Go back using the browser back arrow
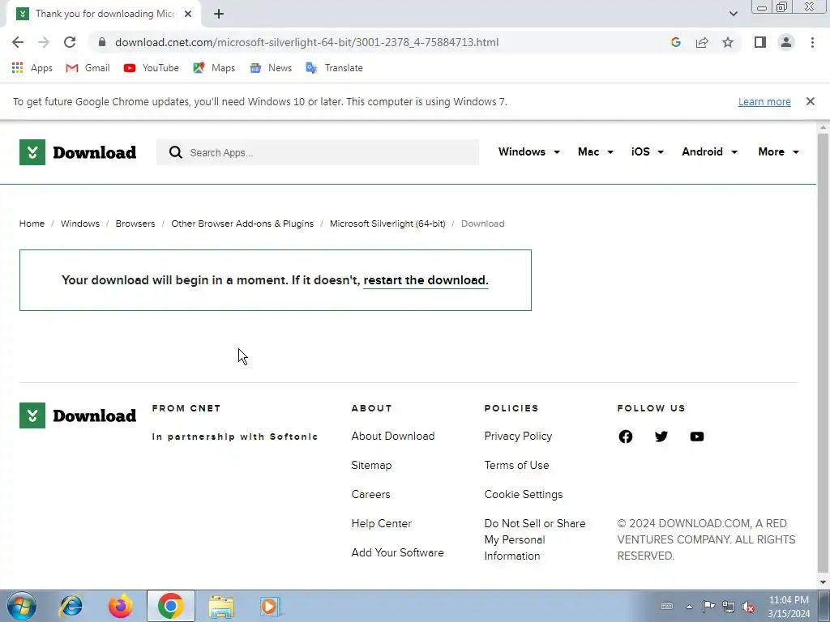 point(18,42)
